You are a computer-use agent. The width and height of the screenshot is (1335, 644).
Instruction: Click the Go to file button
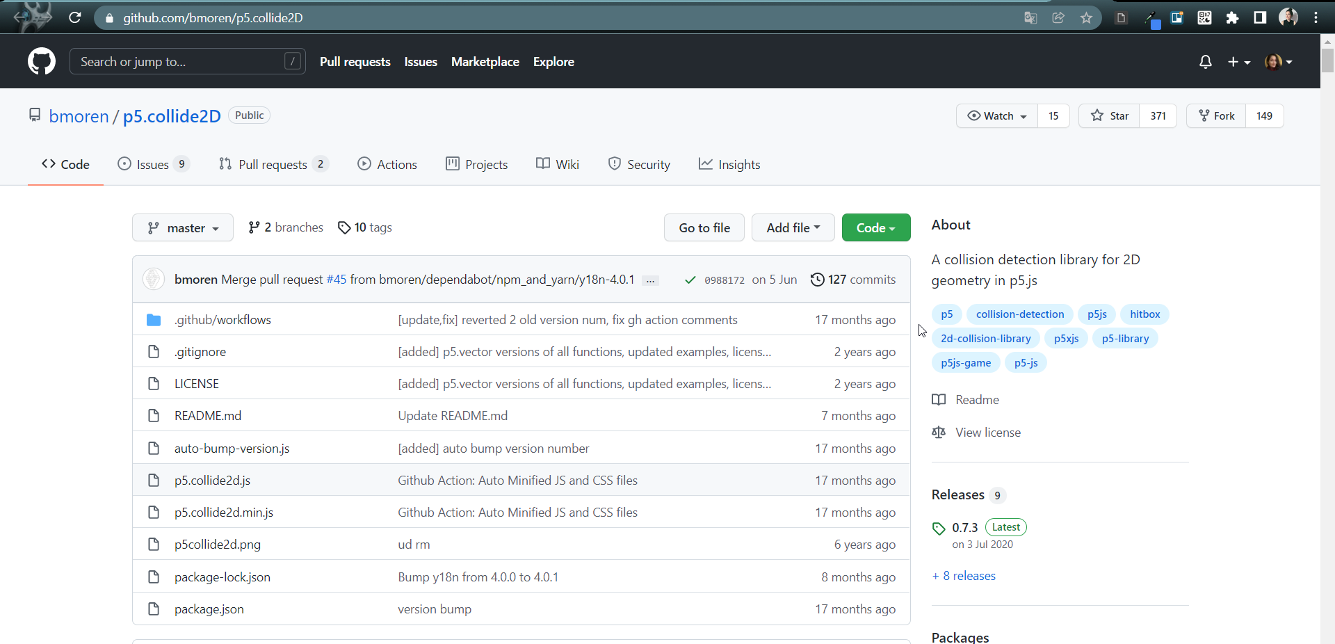(704, 228)
